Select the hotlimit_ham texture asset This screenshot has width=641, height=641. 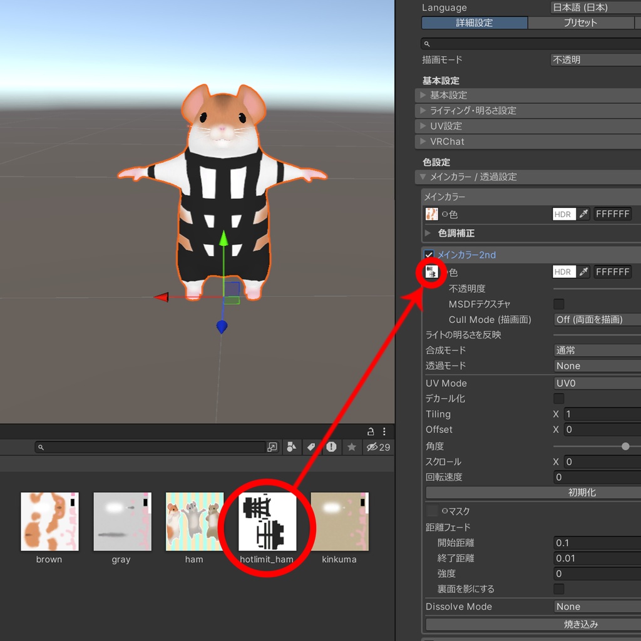click(x=267, y=521)
